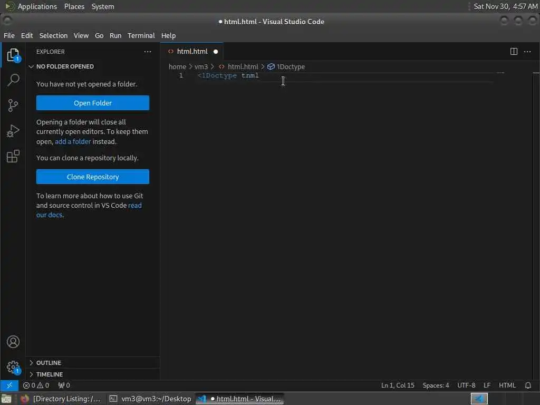Click the line number 1 gutter
Viewport: 540px width, 405px height.
181,75
